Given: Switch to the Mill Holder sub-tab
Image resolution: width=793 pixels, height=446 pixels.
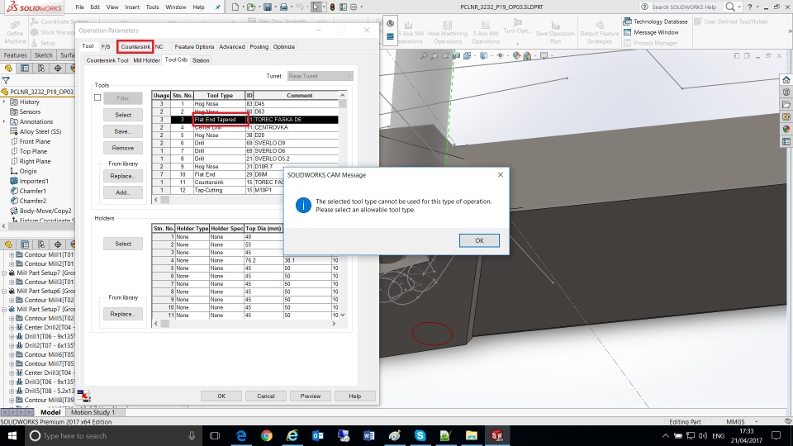Looking at the screenshot, I should tap(147, 60).
